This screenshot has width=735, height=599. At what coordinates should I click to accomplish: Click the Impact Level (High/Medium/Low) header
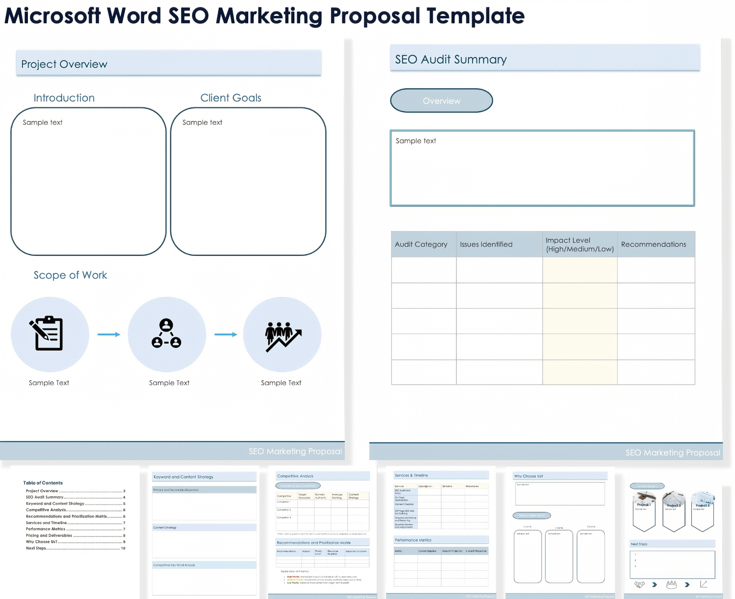580,244
